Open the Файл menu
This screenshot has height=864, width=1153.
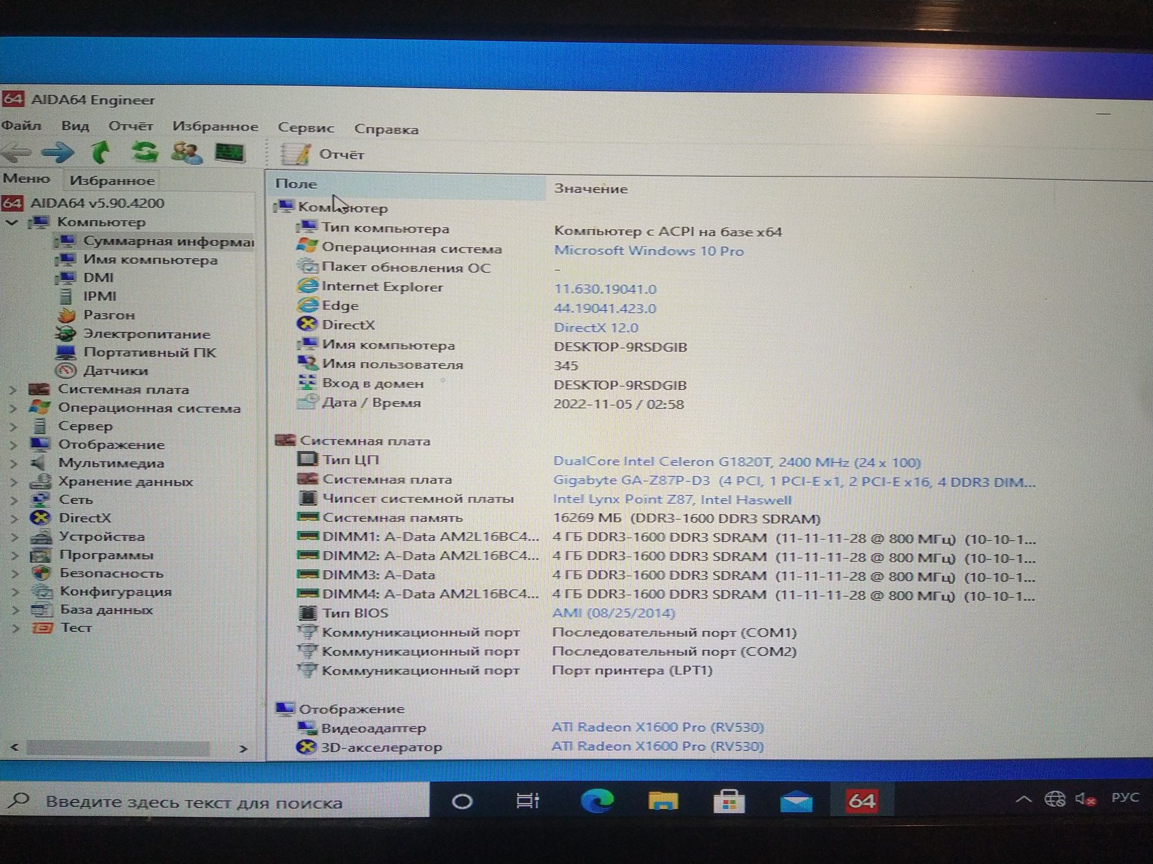click(21, 125)
